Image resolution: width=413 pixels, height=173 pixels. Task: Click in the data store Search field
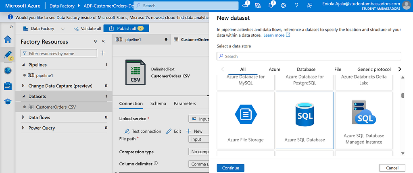pyautogui.click(x=309, y=56)
